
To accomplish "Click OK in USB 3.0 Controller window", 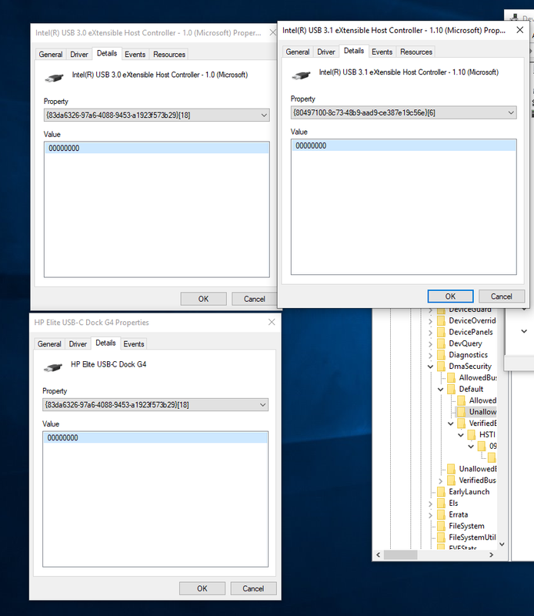I will [203, 299].
